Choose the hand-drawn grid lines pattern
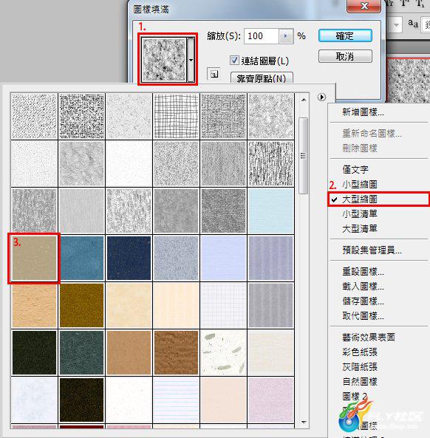Image resolution: width=430 pixels, height=438 pixels. (176, 116)
